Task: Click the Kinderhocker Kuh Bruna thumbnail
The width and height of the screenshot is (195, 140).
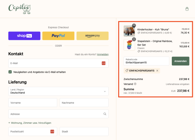Action: 129,31
